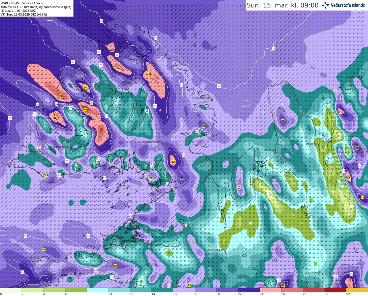Click the 'Bíldudalsflugvöllur' station label
Screen dimensions: 368x296
tap(60, 147)
